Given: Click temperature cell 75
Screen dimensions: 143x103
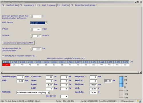Looking at the screenshot, I should (x=78, y=65).
